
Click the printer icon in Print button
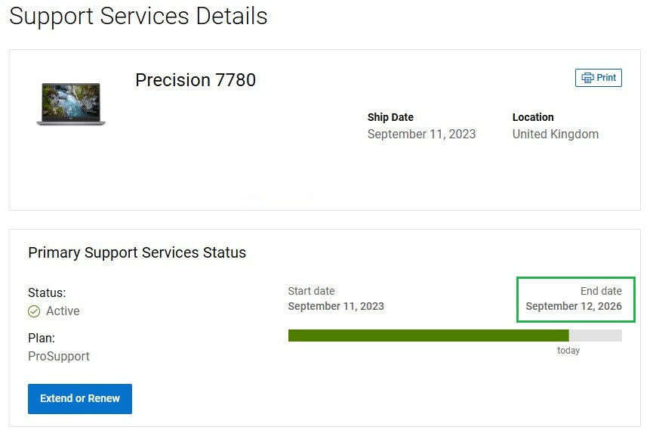pos(587,78)
